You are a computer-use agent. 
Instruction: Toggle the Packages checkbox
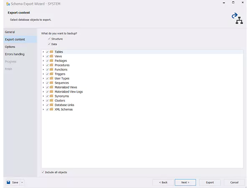click(x=47, y=61)
